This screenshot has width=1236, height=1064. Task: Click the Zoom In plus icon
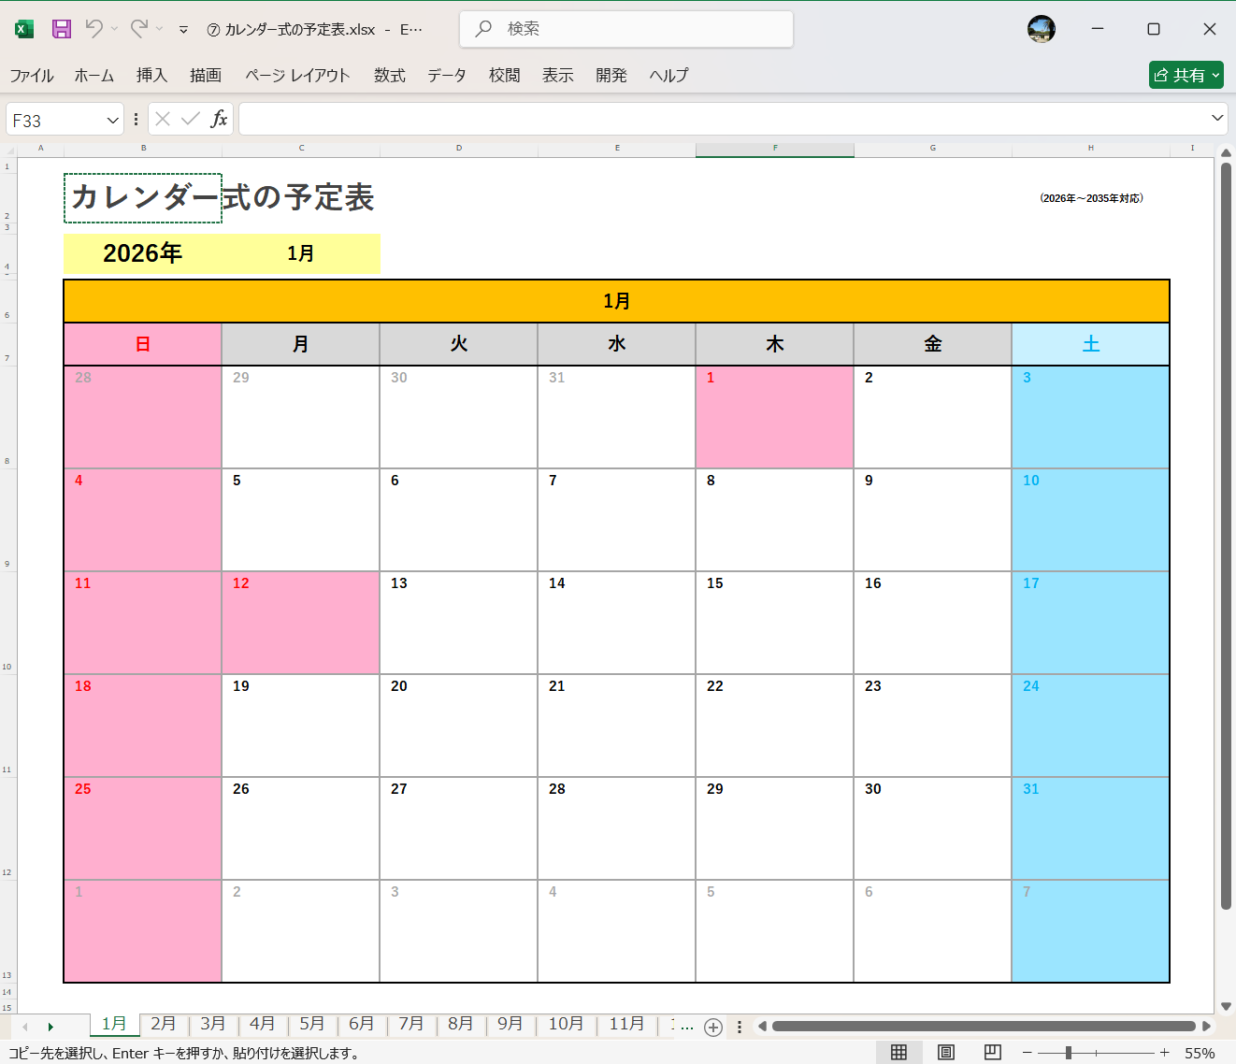pyautogui.click(x=1164, y=1053)
